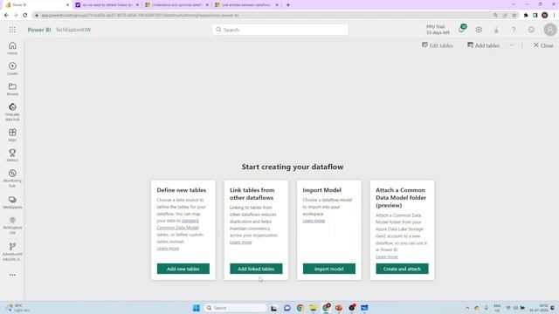Click the Power BI search box
Screen dimensions: 559x314
coord(280,30)
